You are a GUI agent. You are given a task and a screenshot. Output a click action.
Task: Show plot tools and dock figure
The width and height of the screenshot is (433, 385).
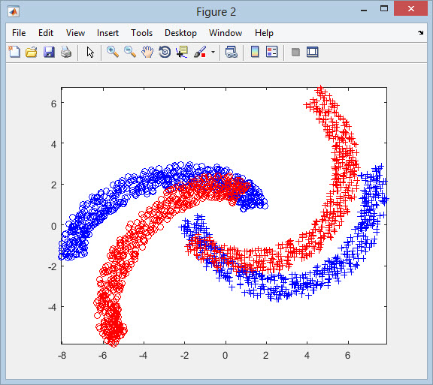click(x=313, y=52)
